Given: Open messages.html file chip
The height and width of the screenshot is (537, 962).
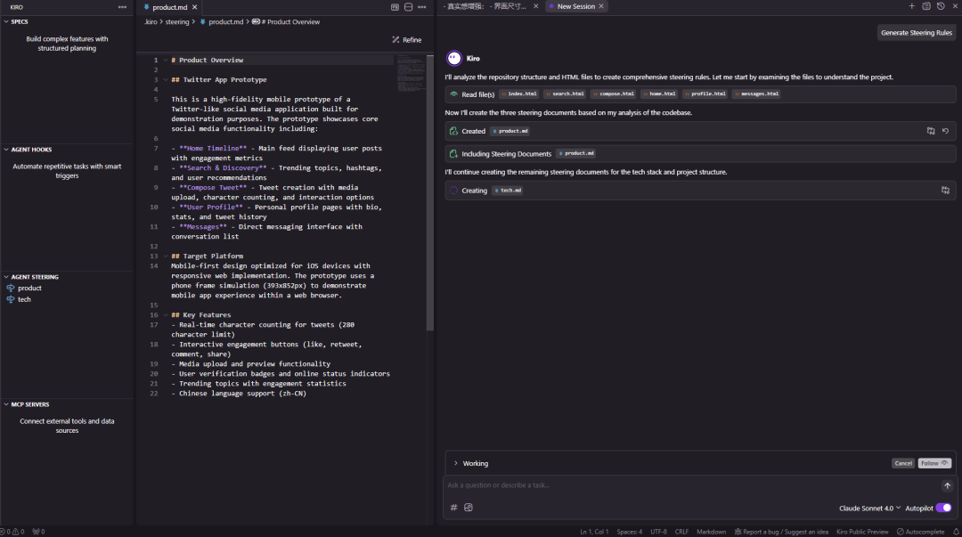Looking at the screenshot, I should click(x=756, y=94).
